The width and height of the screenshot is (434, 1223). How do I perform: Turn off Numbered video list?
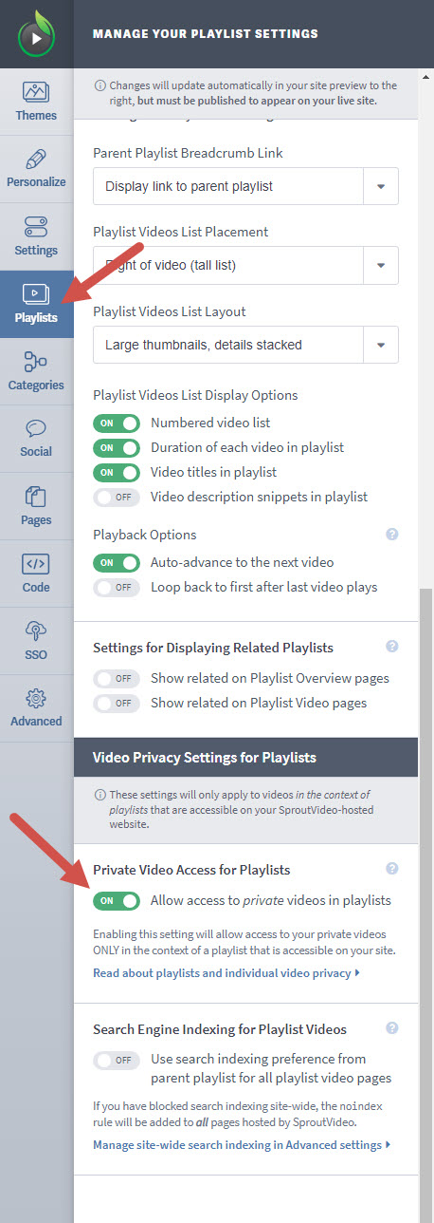click(117, 423)
